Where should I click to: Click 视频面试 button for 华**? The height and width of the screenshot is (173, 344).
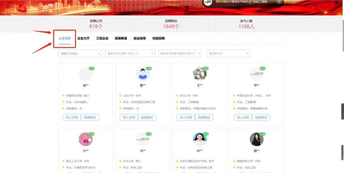click(x=261, y=117)
